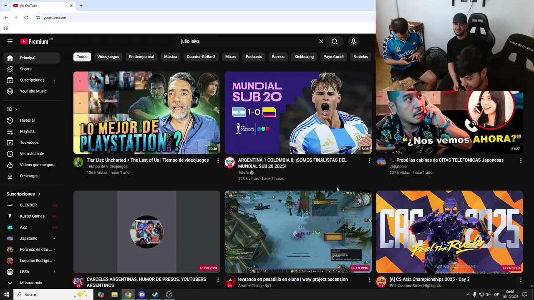Image resolution: width=534 pixels, height=300 pixels.
Task: Go to Suscripciones in sidebar
Action: coord(32,80)
